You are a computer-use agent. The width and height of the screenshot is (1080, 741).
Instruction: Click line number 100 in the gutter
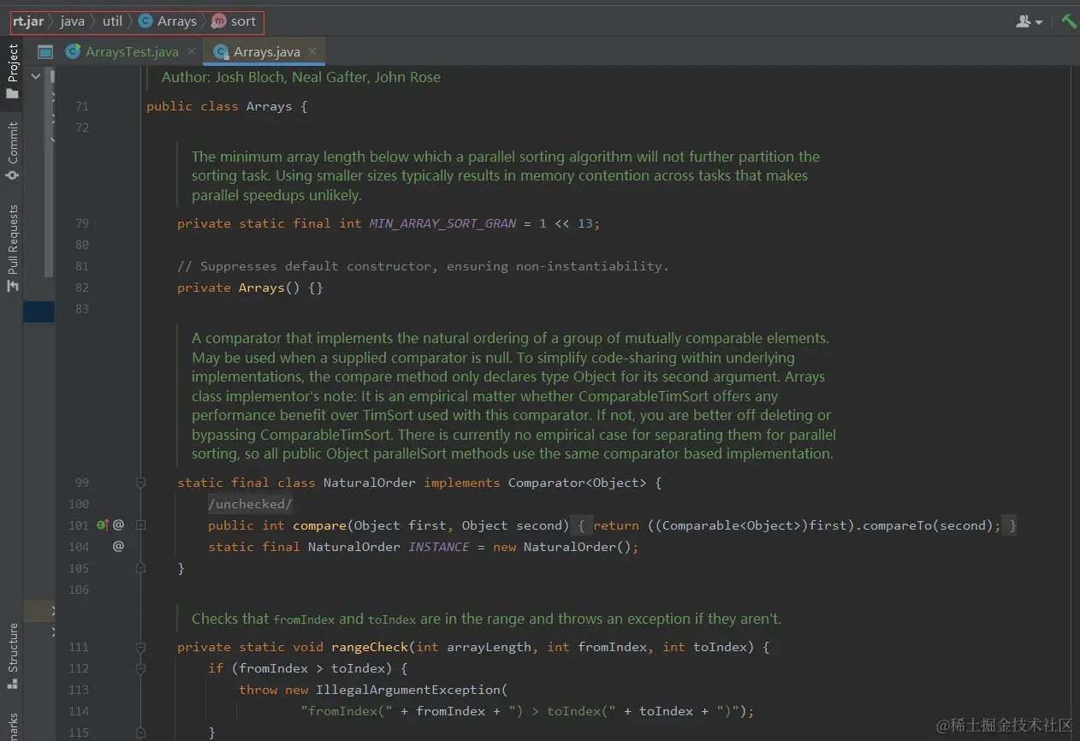[79, 504]
